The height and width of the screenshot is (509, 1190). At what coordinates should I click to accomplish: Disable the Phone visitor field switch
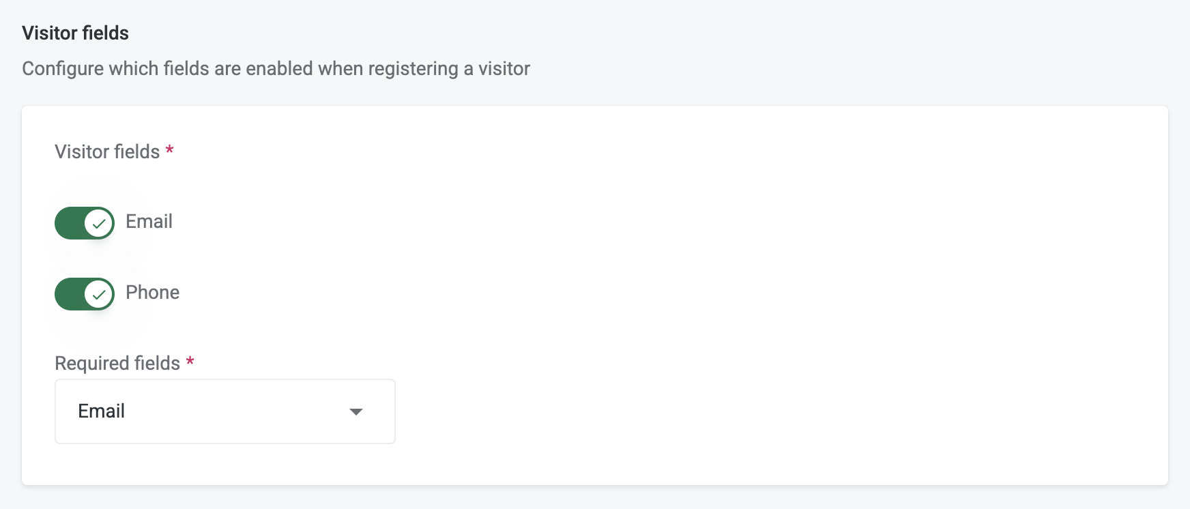coord(85,294)
